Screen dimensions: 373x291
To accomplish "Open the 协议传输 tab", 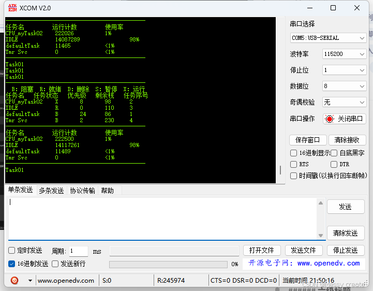I will pos(83,191).
